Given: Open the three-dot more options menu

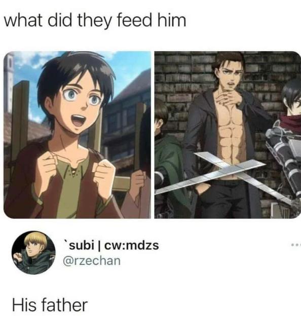Looking at the screenshot, I should 296,245.
